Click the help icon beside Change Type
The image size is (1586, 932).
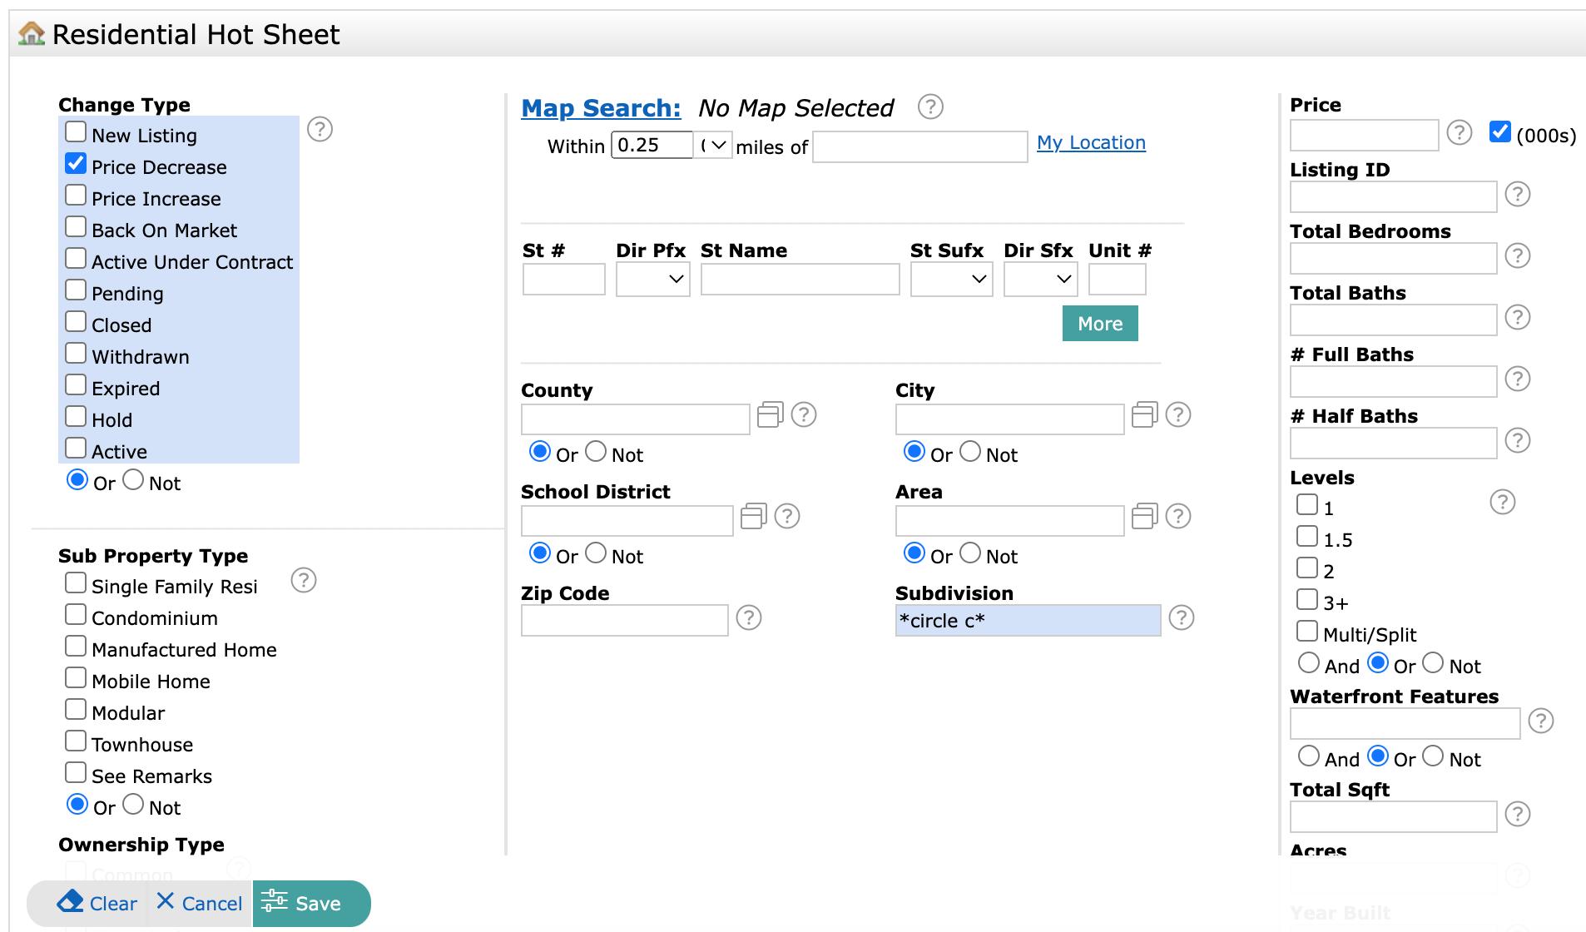tap(320, 129)
